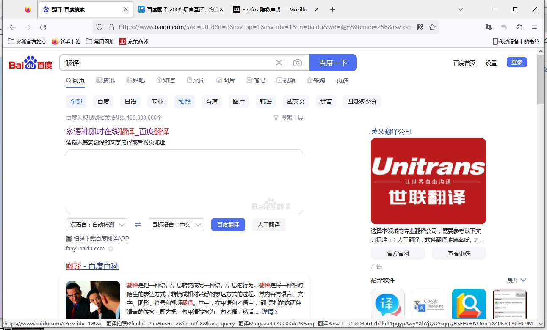
Task: Open the 目标语言：中文 dropdown
Action: (176, 225)
